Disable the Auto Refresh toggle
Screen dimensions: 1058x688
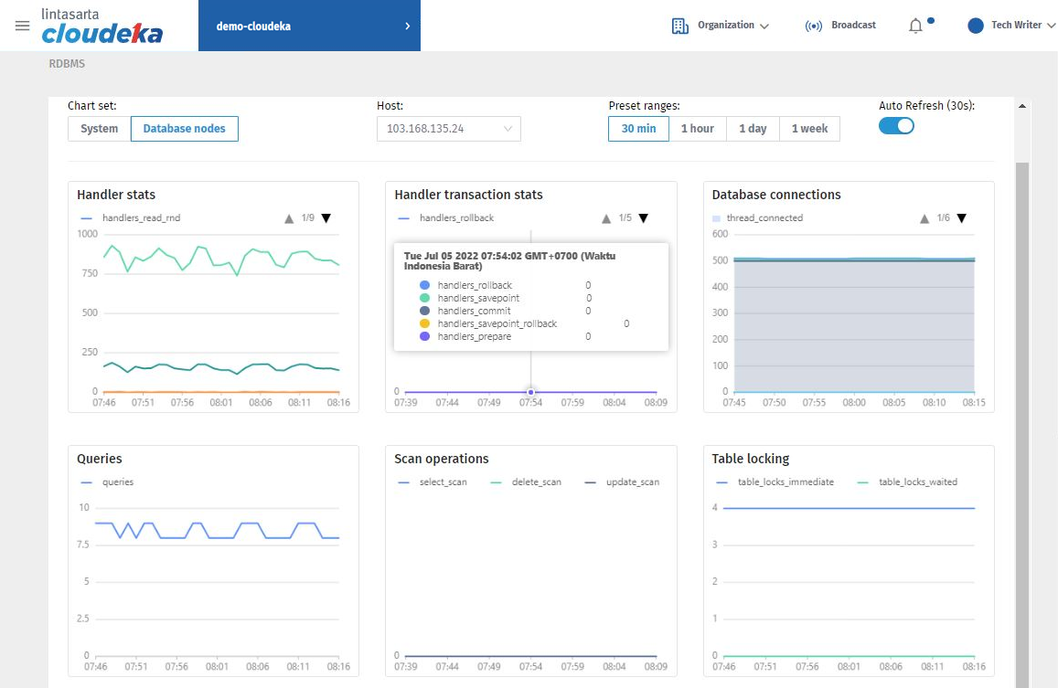(x=896, y=126)
